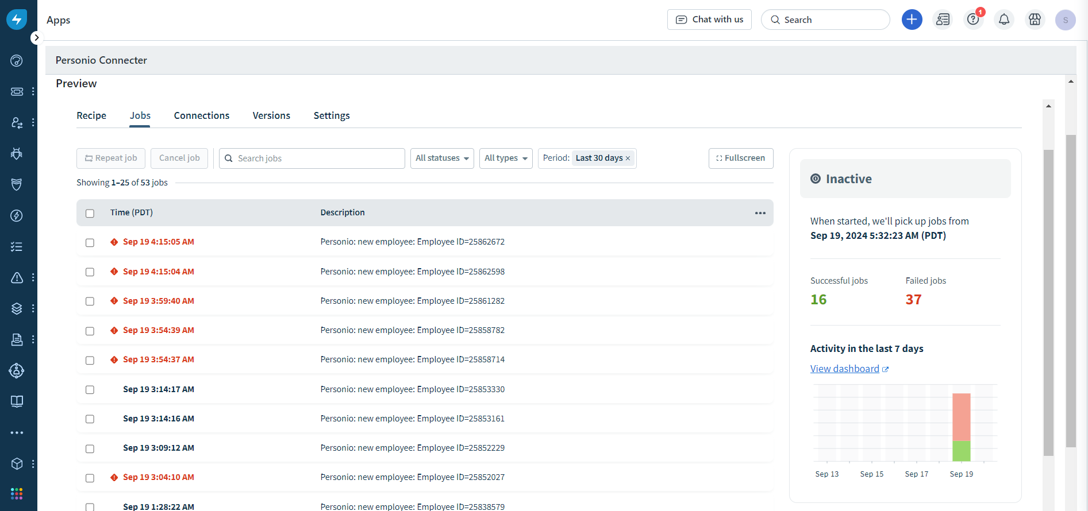Click the inner preview panel scrollbar thumb
This screenshot has width=1088, height=511.
[1048, 303]
